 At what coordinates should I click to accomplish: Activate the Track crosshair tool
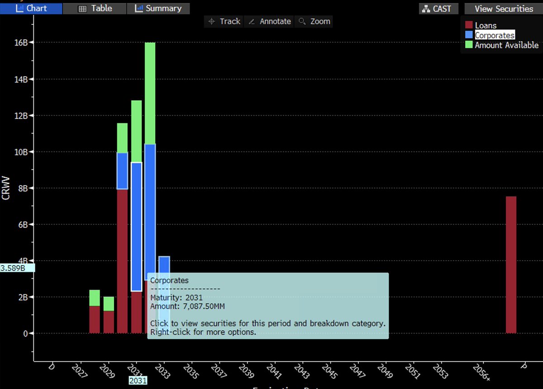coord(224,21)
